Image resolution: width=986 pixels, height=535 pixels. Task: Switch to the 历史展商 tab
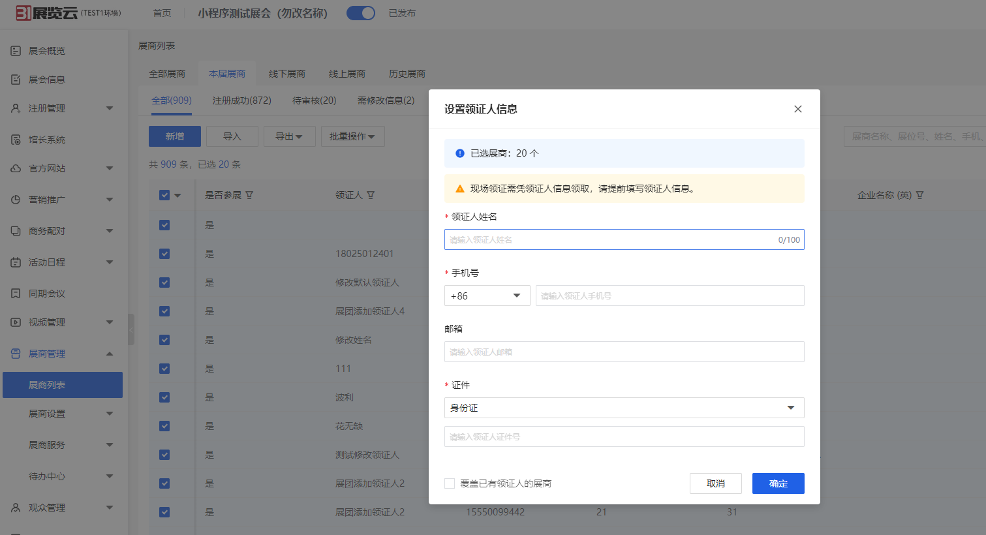[x=407, y=74]
